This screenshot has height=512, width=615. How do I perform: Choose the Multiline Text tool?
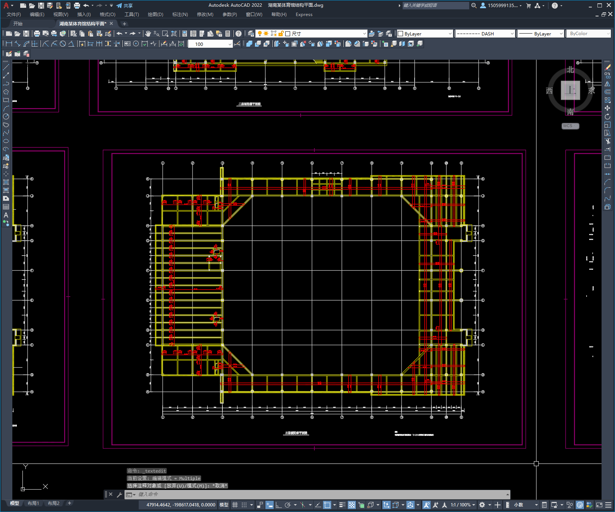pyautogui.click(x=6, y=215)
